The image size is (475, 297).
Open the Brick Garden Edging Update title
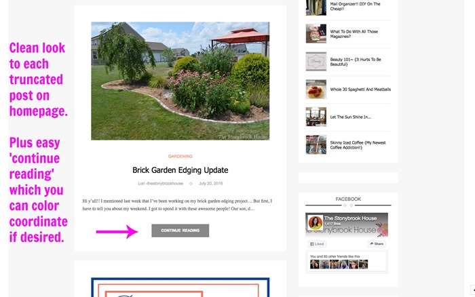pyautogui.click(x=180, y=170)
